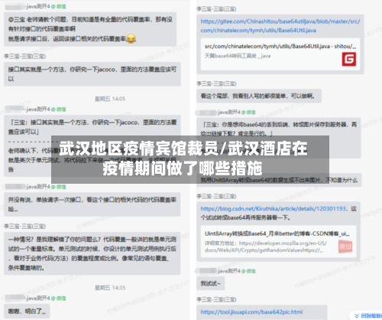Select the "谢谢，明白了" message bubble
Image resolution: width=382 pixels, height=320 pixels.
point(27,312)
